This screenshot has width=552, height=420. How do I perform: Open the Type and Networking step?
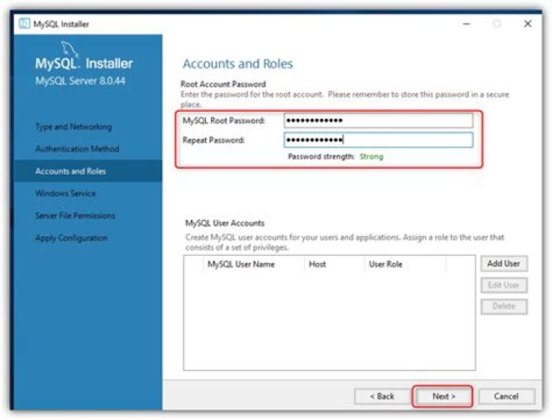[x=74, y=126]
